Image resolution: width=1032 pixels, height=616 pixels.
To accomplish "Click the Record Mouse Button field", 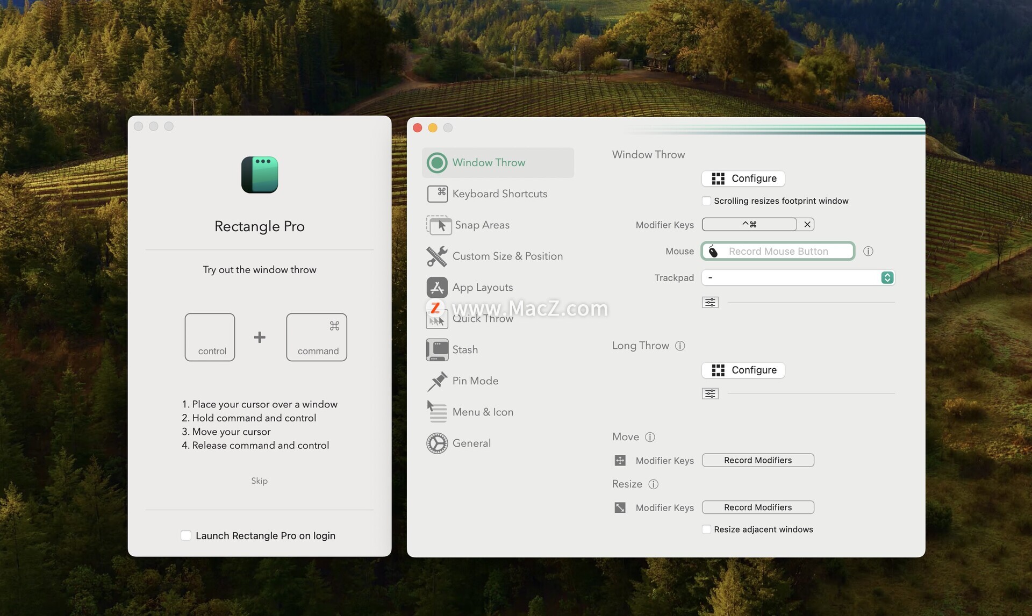I will tap(778, 251).
